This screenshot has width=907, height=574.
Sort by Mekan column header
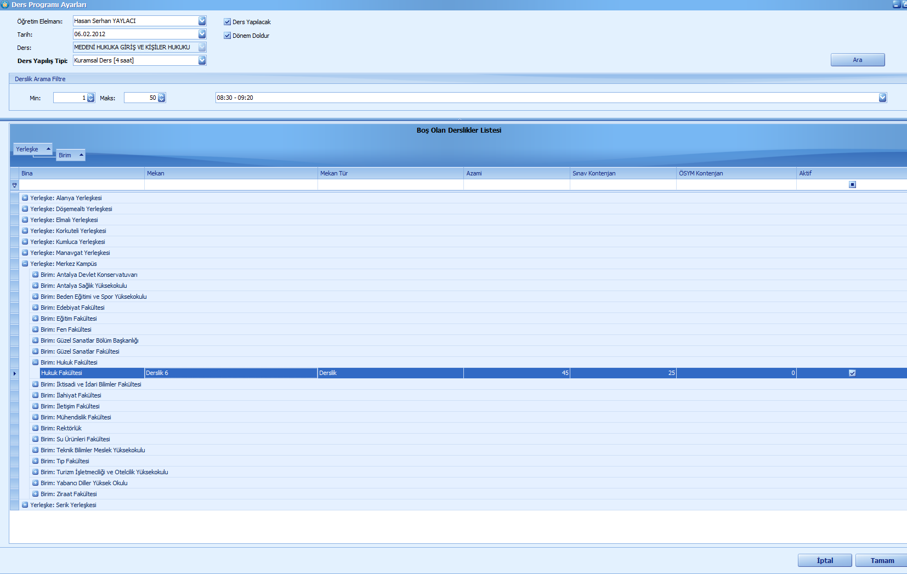coord(231,173)
